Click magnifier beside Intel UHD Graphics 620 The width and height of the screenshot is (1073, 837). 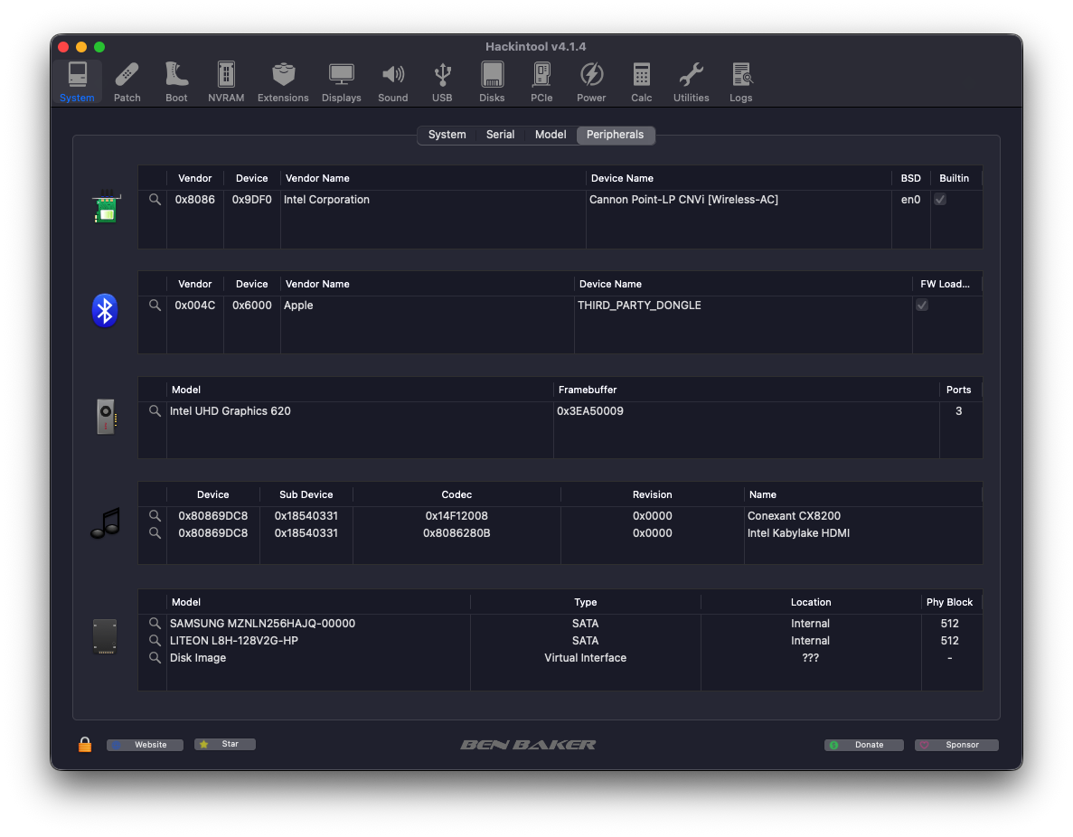155,410
